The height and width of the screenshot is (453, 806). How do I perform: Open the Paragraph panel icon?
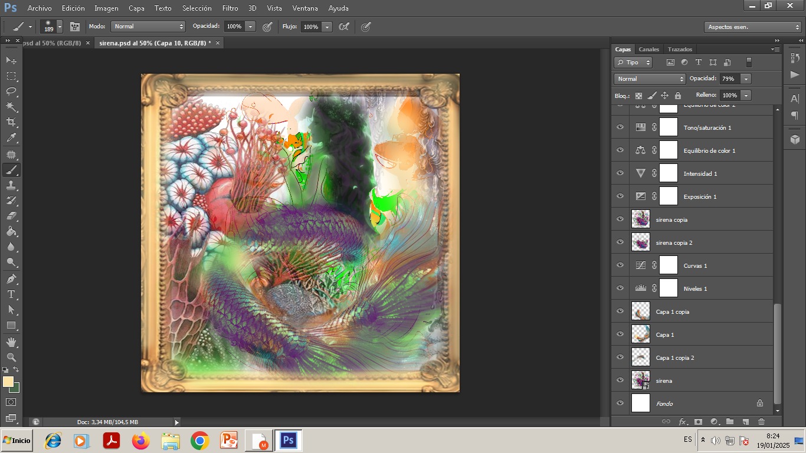795,115
